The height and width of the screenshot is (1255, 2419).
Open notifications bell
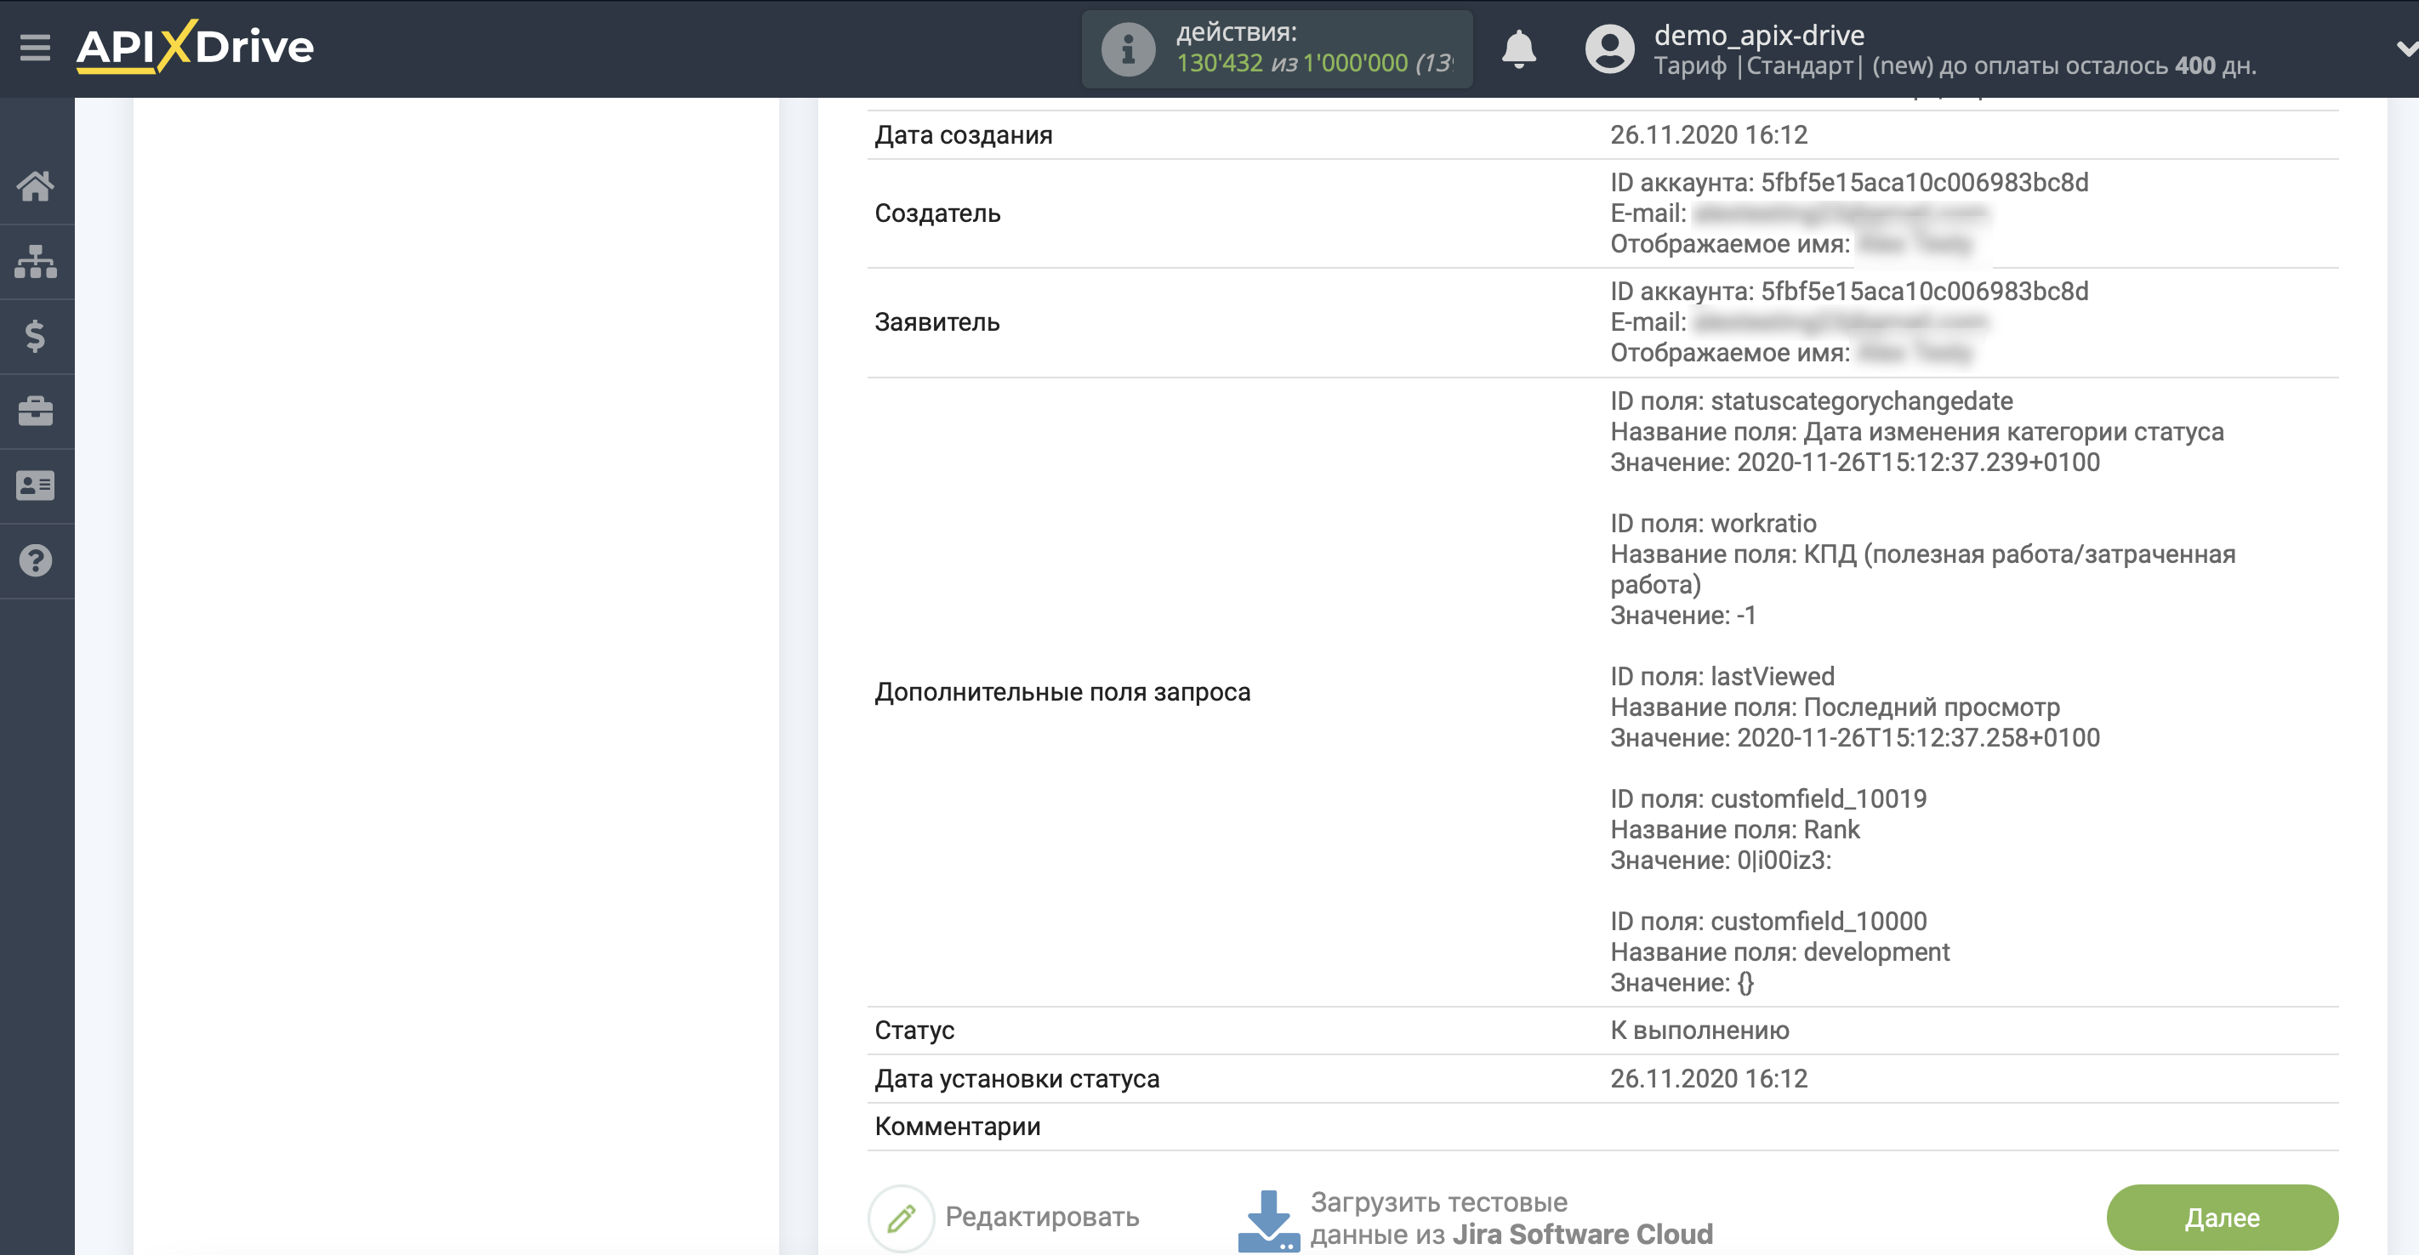click(x=1518, y=48)
